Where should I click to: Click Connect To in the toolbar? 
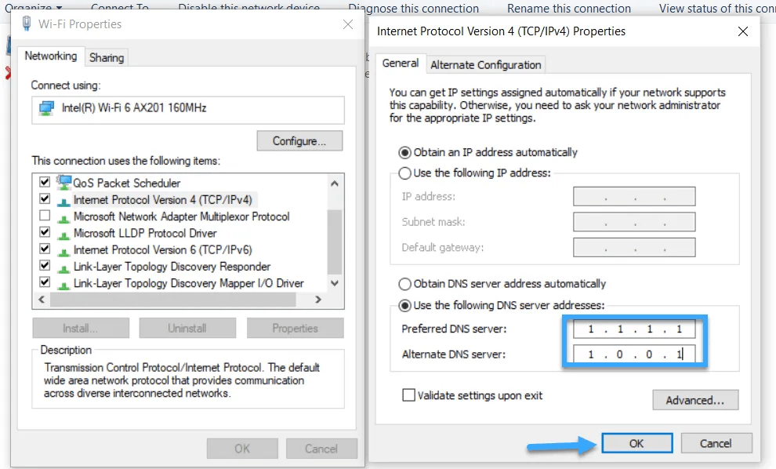(x=120, y=8)
